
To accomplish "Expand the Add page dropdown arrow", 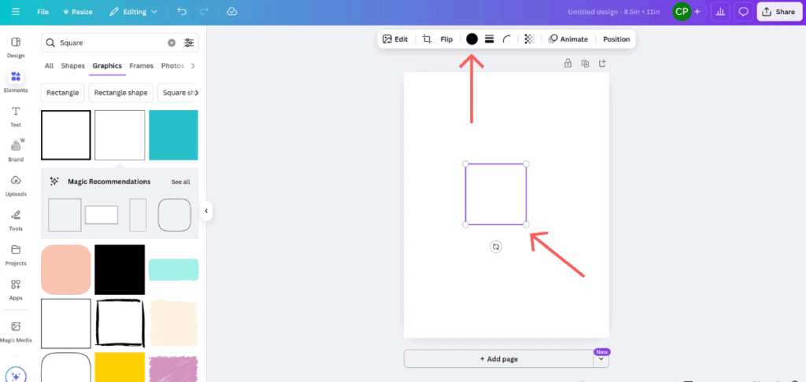I will pyautogui.click(x=601, y=359).
